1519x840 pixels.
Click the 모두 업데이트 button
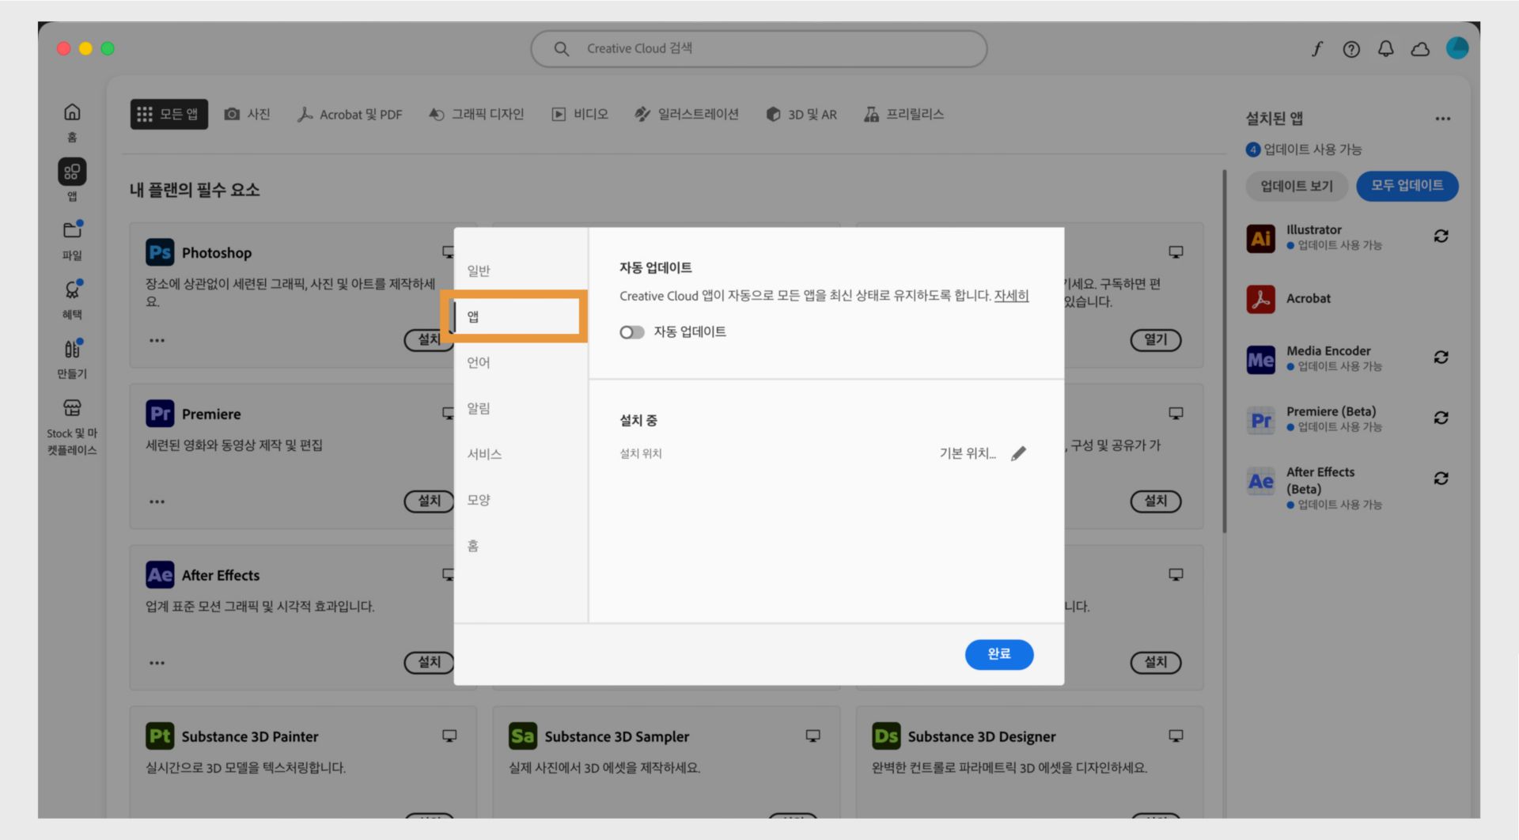tap(1407, 186)
